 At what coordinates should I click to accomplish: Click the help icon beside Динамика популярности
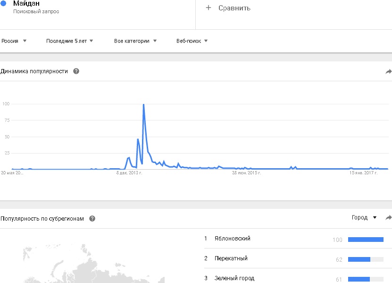coord(76,71)
